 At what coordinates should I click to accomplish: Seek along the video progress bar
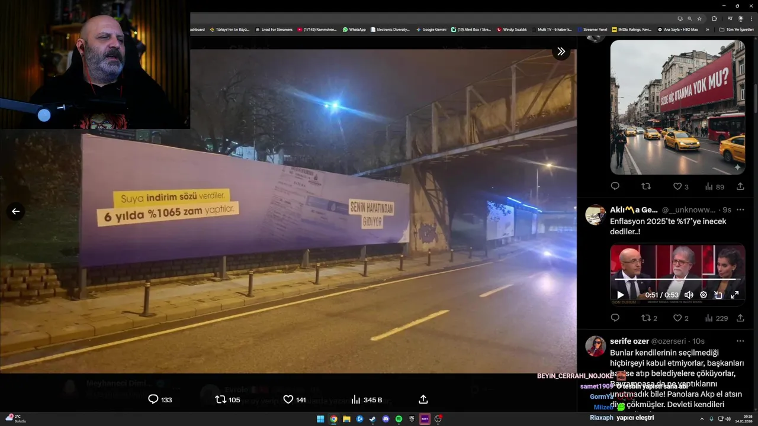pos(677,279)
